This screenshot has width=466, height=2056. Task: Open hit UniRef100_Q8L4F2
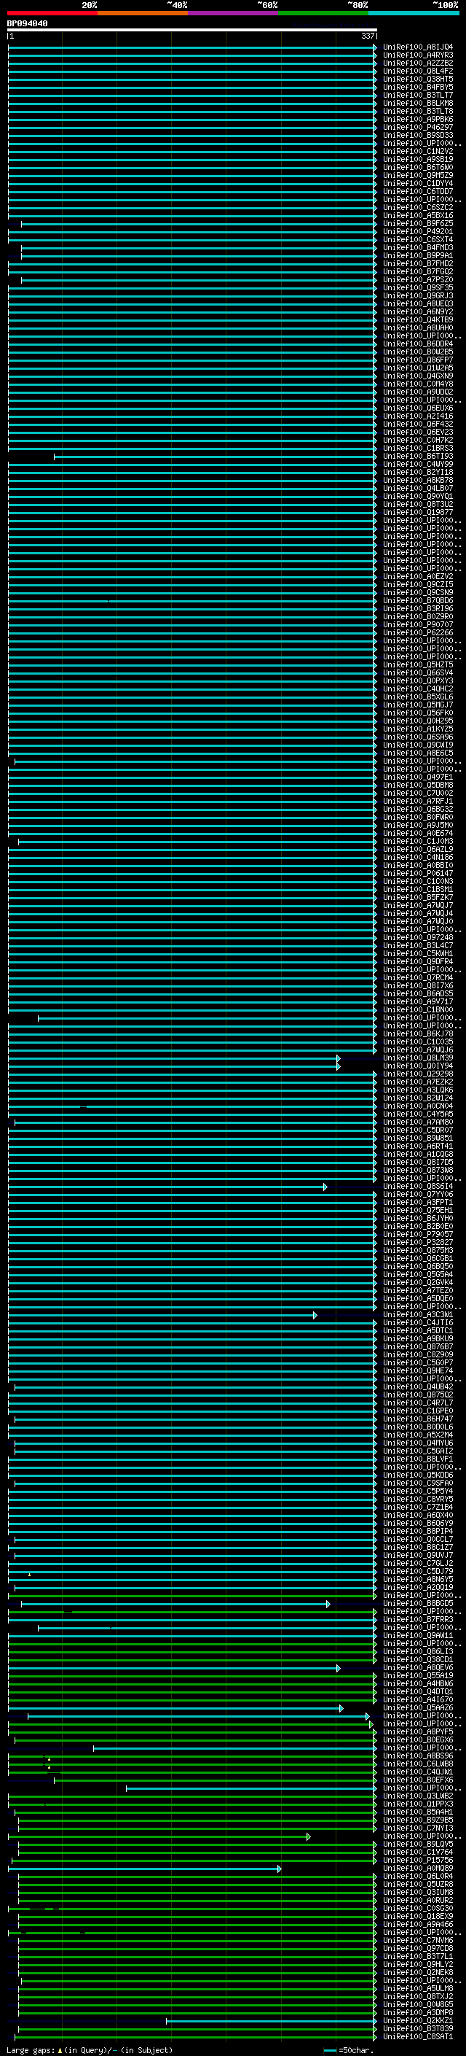pyautogui.click(x=418, y=71)
